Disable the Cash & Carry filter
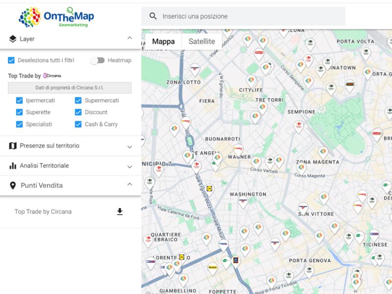 [78, 124]
